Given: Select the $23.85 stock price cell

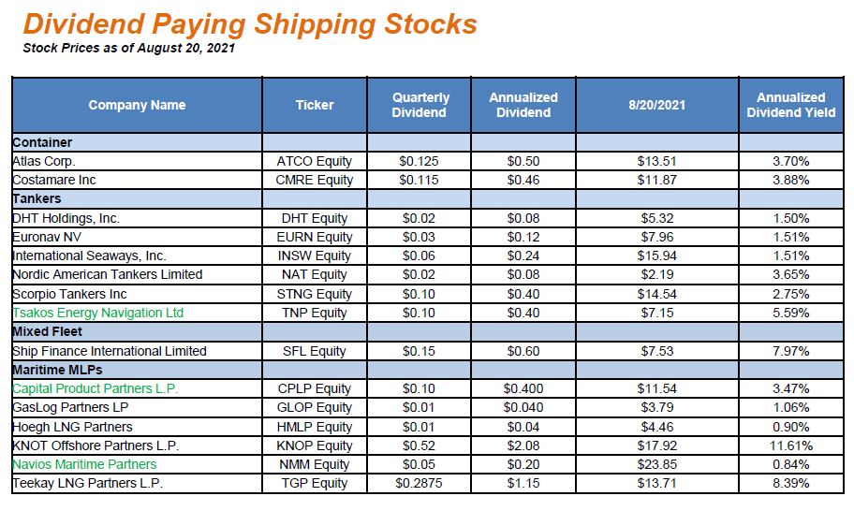Looking at the screenshot, I should (656, 464).
